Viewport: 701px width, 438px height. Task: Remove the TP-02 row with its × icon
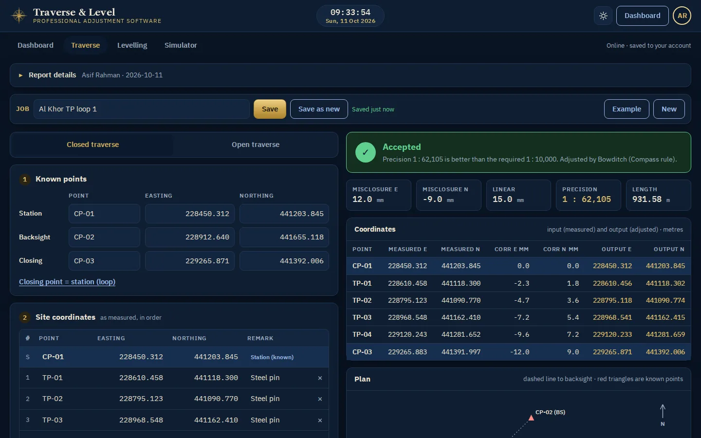point(320,399)
